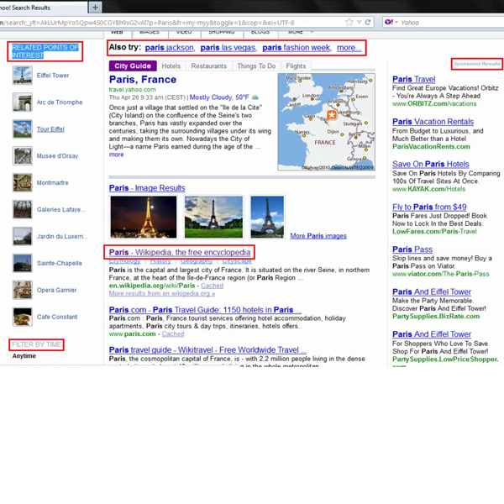Image resolution: width=504 pixels, height=504 pixels.
Task: Focus the Yahoo search box in toolbar
Action: 452,23
